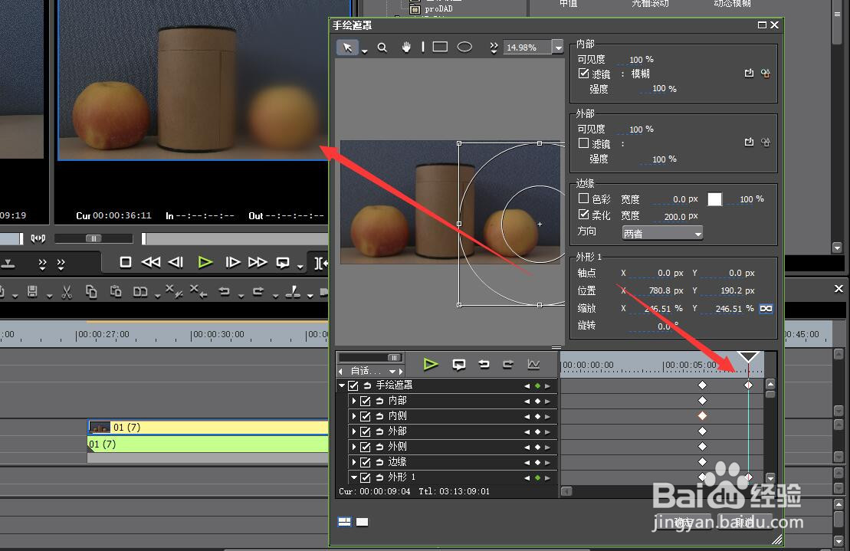Image resolution: width=850 pixels, height=551 pixels.
Task: Select the arrow selection tool in mask toolbar
Action: click(x=347, y=47)
